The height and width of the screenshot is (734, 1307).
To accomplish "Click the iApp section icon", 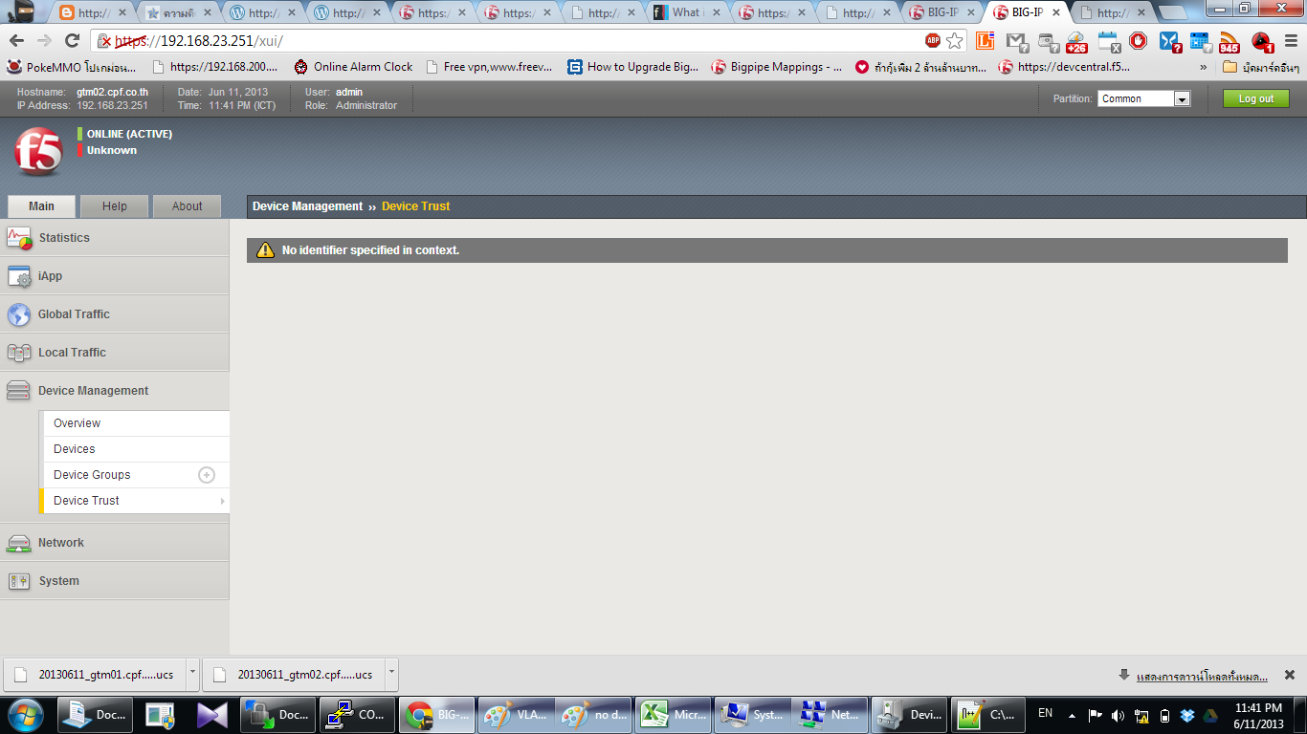I will [x=19, y=276].
